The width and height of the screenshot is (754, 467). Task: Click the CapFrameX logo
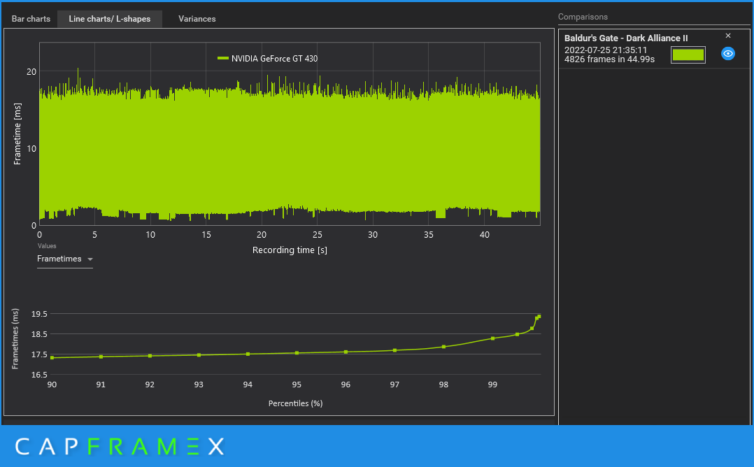coord(120,446)
